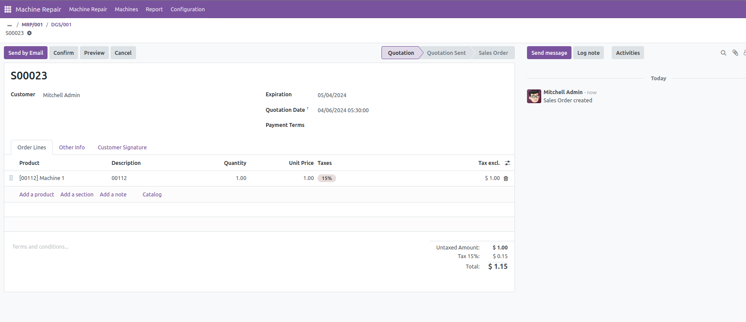Open the Report menu
This screenshot has width=746, height=322.
tap(154, 9)
